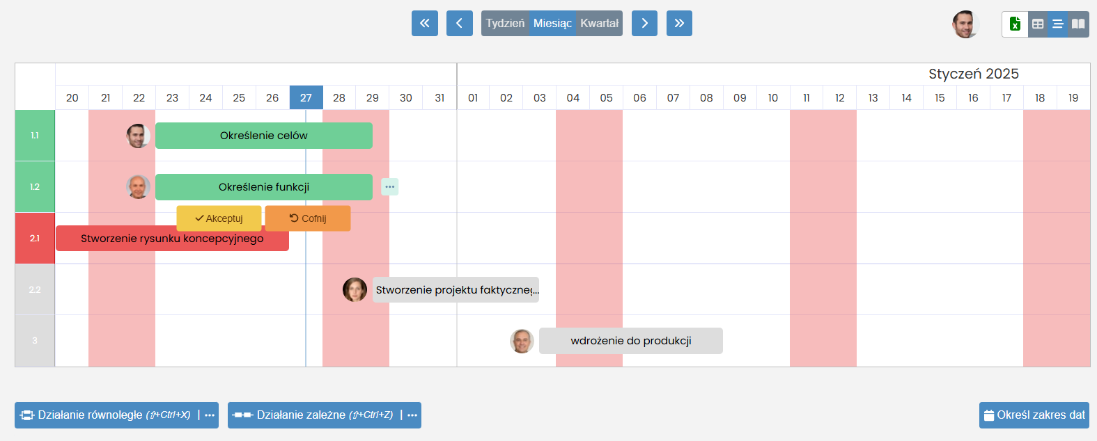Viewport: 1097px width, 441px height.
Task: Click the Cofnij button
Action: [308, 218]
